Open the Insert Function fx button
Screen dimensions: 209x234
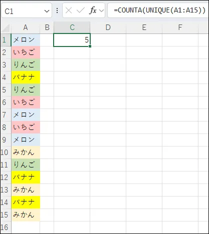pyautogui.click(x=93, y=10)
